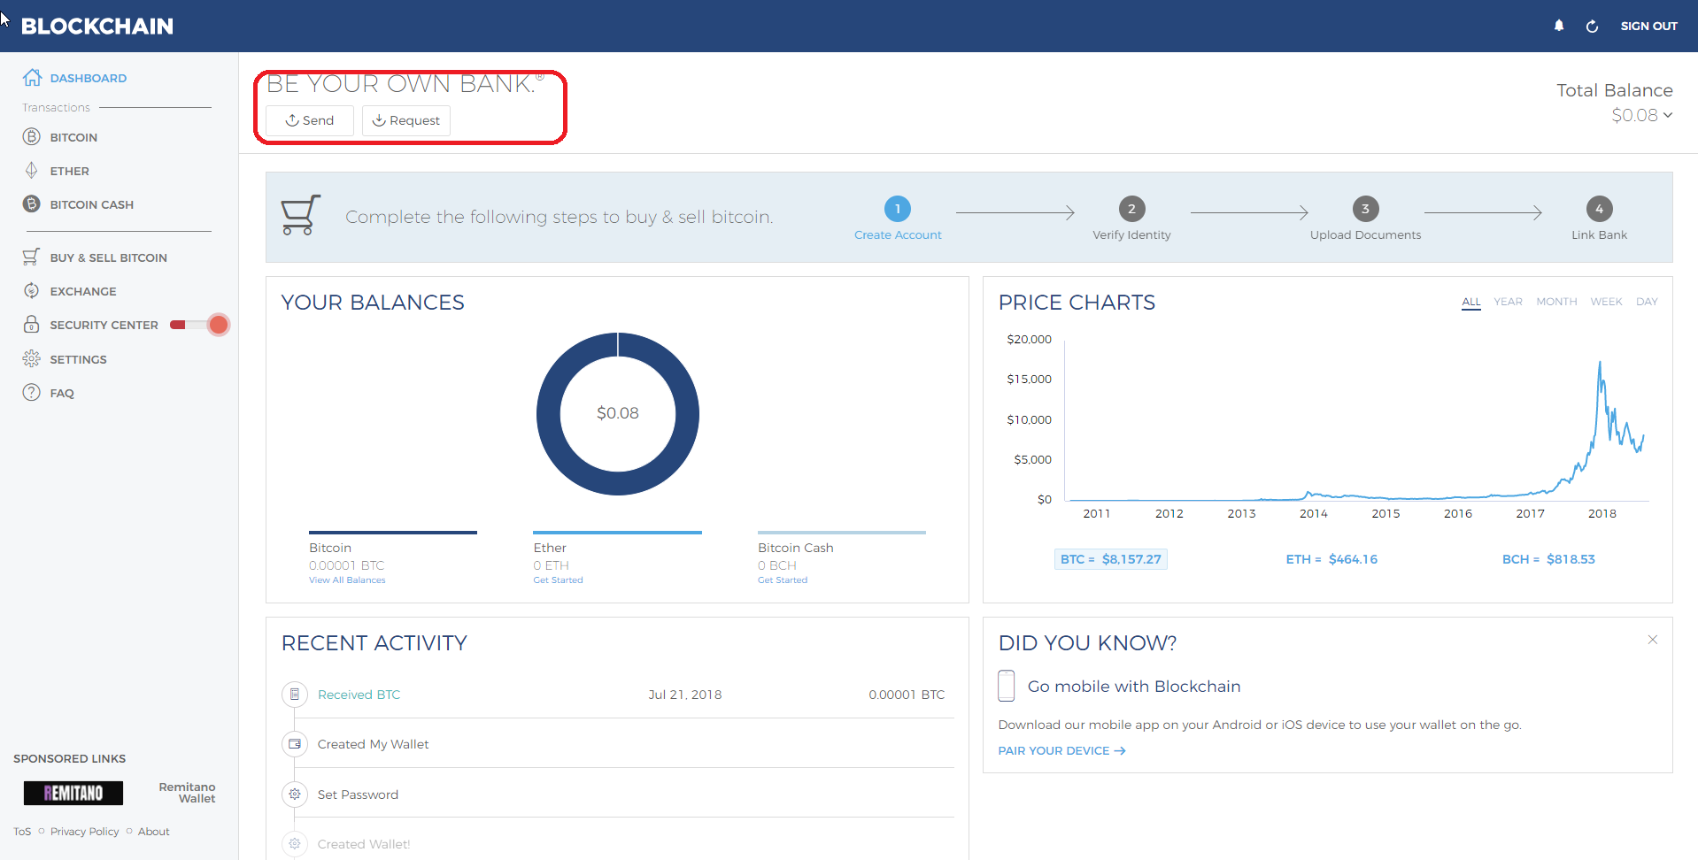Click the Jul 21, 2018 activity date

click(x=684, y=695)
